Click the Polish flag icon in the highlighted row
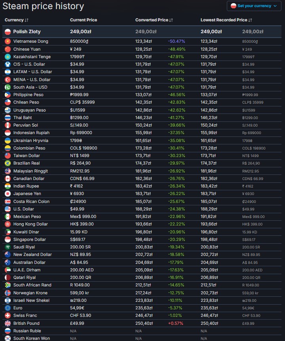Screen dimensions: 285x341 (8, 32)
